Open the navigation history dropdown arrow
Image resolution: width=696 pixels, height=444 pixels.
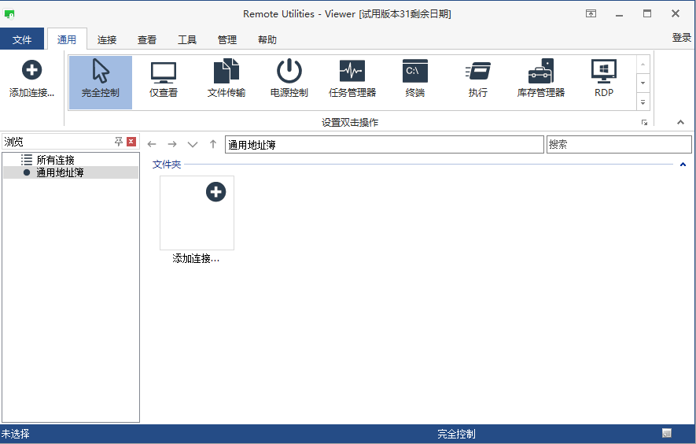point(192,144)
